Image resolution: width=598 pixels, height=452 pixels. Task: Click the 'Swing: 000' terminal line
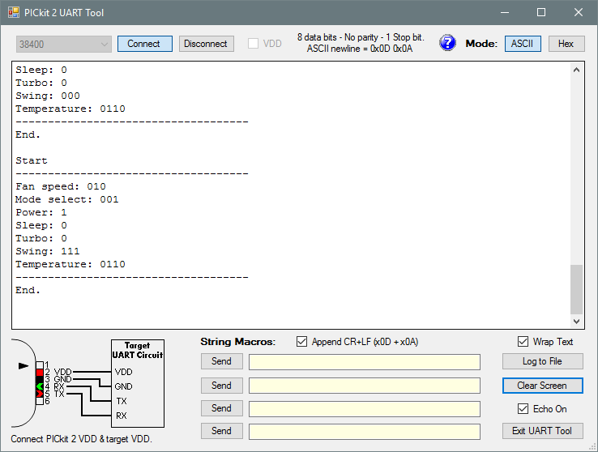(x=48, y=96)
